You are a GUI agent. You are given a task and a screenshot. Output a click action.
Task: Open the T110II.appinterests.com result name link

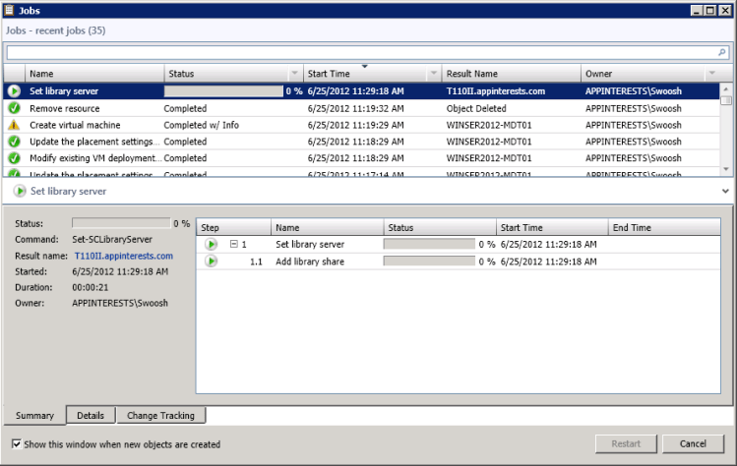(x=123, y=256)
